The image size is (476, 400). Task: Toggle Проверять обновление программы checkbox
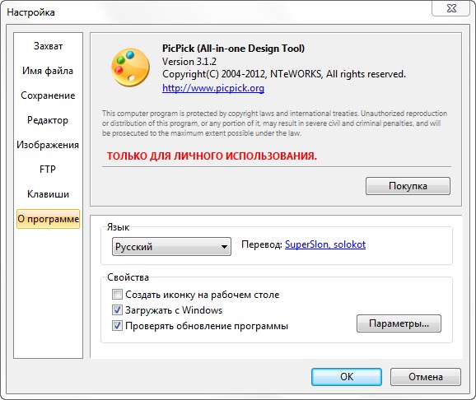tap(117, 326)
